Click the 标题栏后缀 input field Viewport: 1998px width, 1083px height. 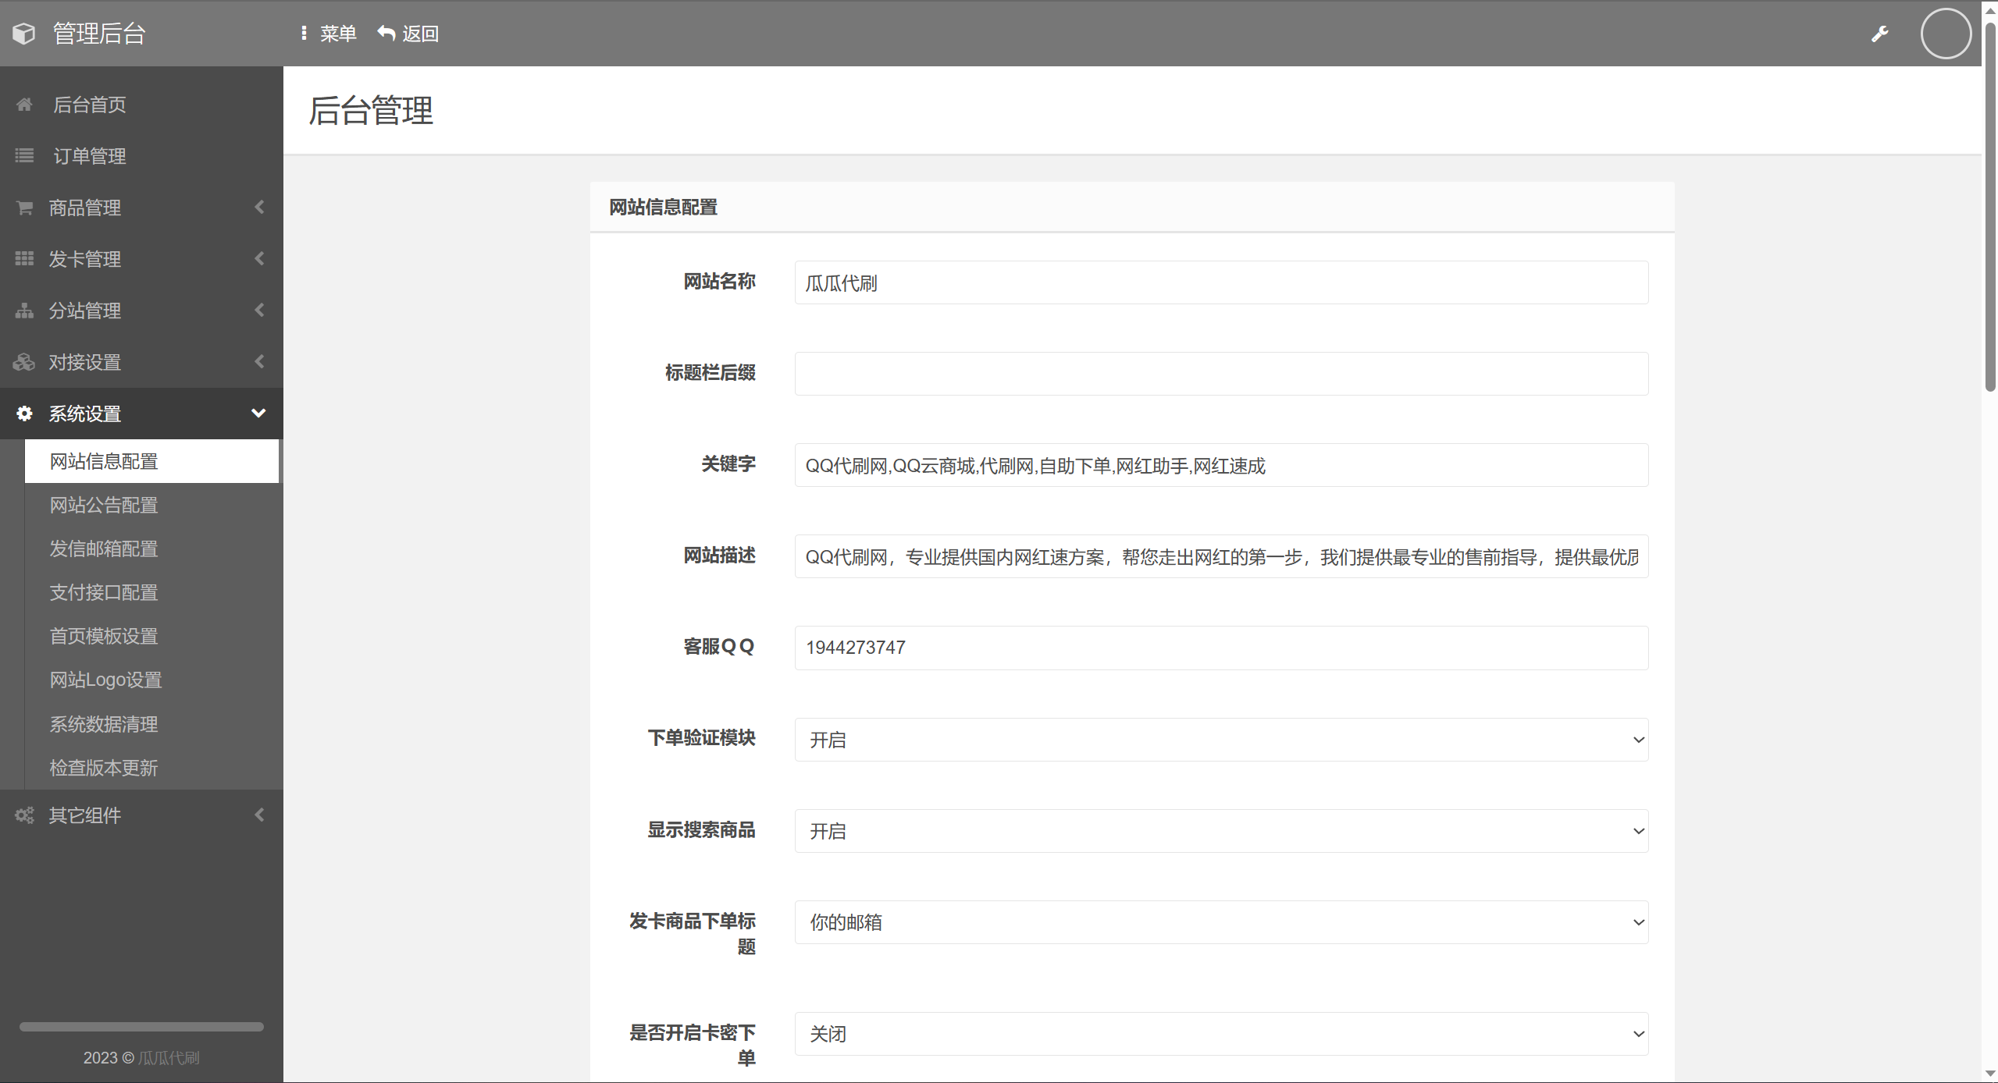click(x=1221, y=374)
